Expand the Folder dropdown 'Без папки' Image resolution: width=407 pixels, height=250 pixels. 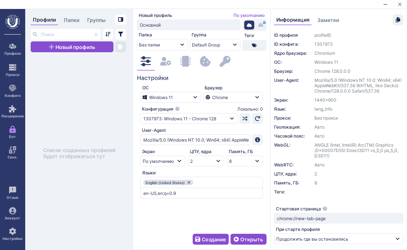click(162, 45)
